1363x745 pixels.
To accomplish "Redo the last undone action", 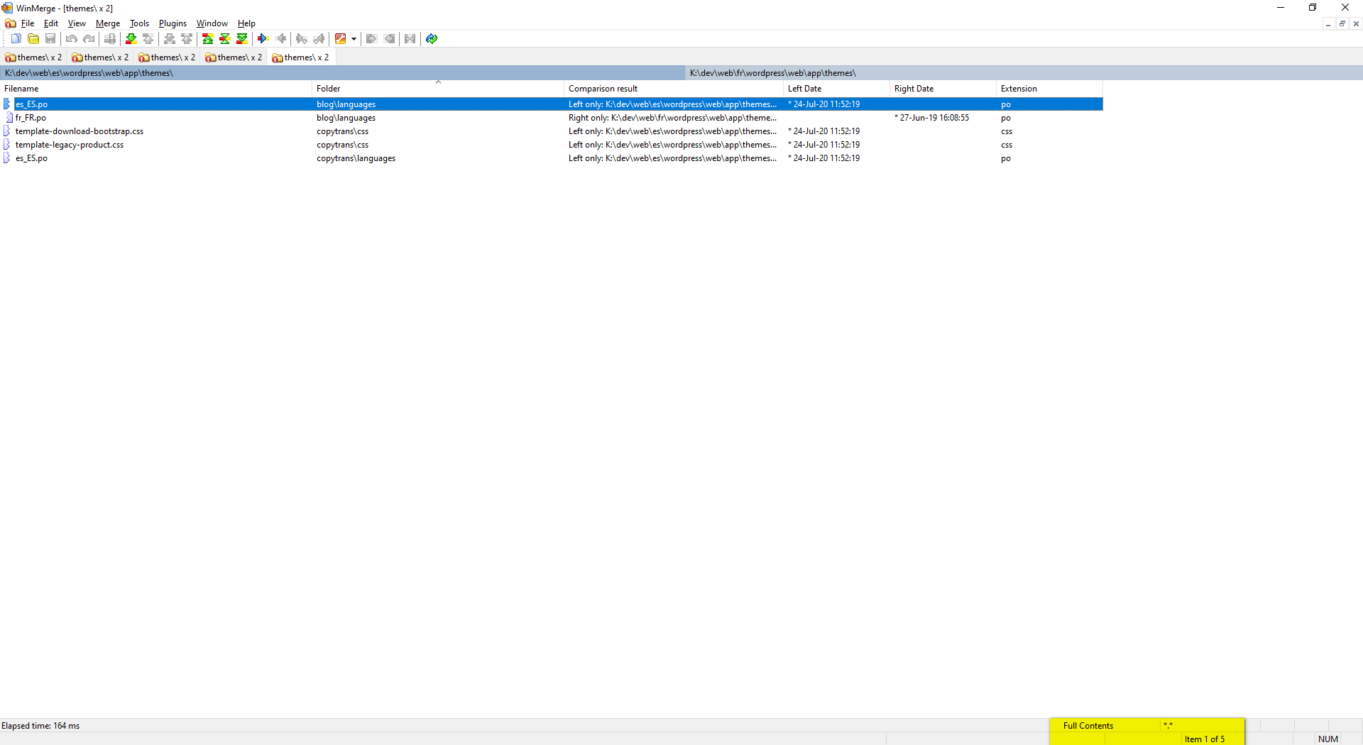I will pos(88,39).
